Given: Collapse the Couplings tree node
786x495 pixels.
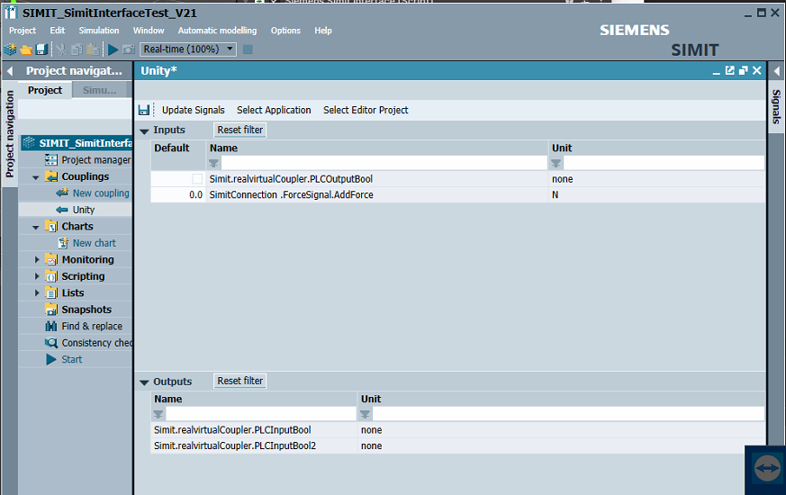Looking at the screenshot, I should click(x=36, y=177).
